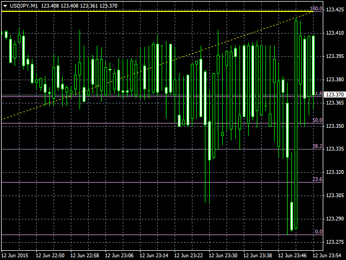Image resolution: width=346 pixels, height=260 pixels.
Task: Click the 123.335 price scale label
Action: (x=334, y=149)
